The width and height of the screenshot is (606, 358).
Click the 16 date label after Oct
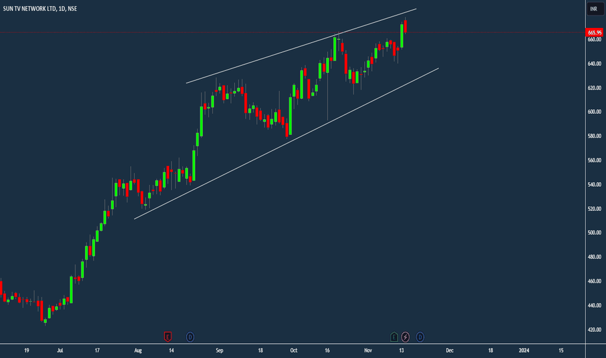click(x=327, y=350)
